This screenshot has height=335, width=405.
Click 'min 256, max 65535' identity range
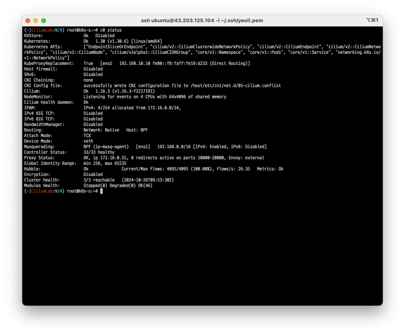(105, 164)
